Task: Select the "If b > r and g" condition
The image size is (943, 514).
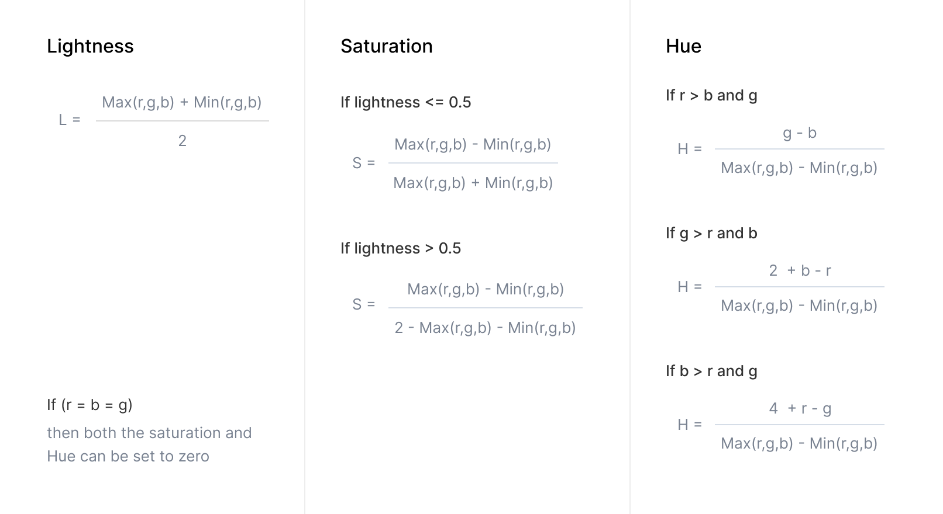Action: coord(711,371)
